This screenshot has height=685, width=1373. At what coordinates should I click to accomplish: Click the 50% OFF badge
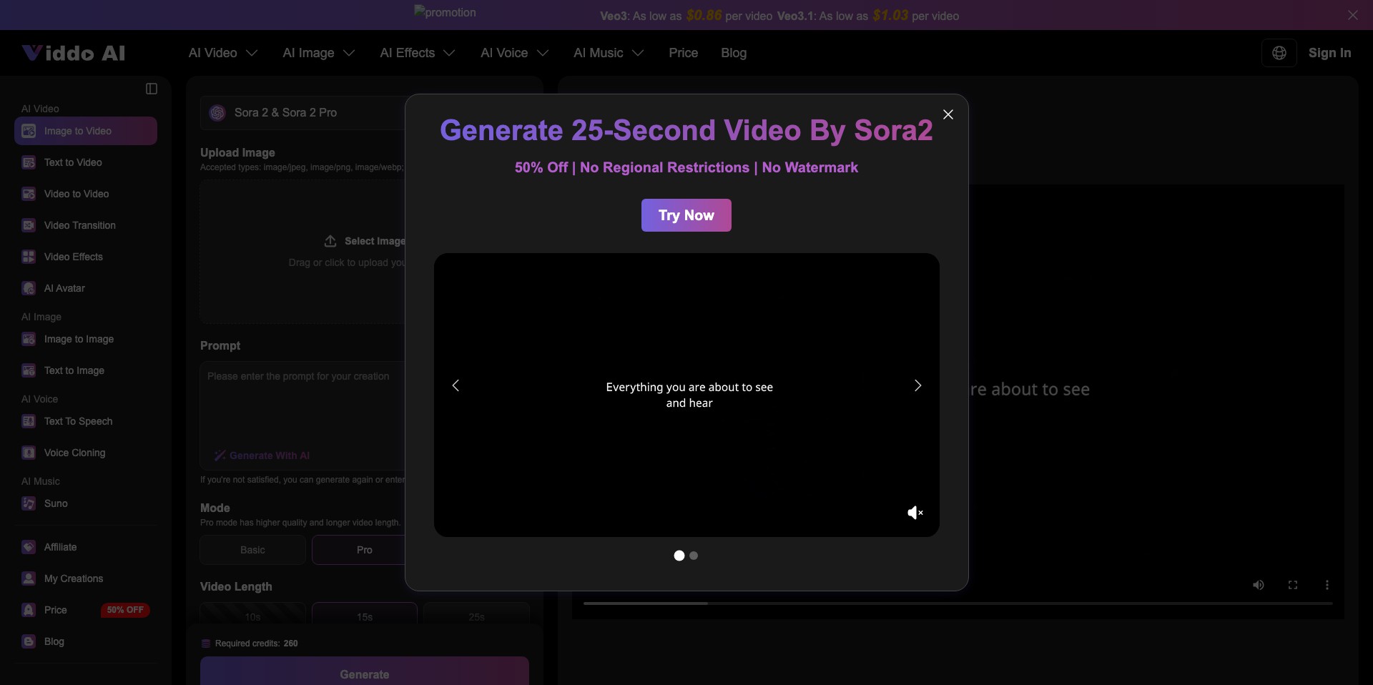pos(125,610)
